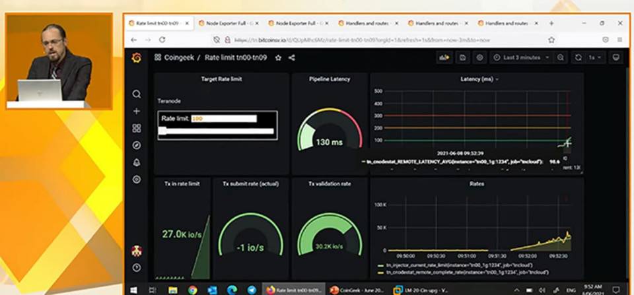The width and height of the screenshot is (634, 295).
Task: Open File Explorer from the taskbar
Action: point(173,290)
